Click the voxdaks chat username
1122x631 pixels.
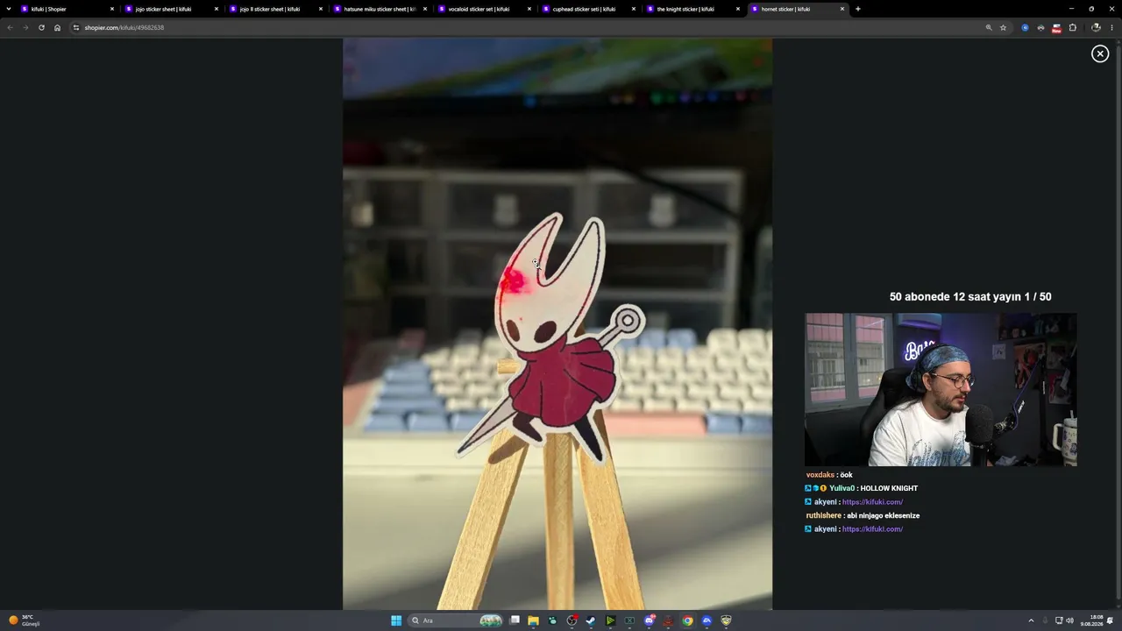click(x=820, y=475)
